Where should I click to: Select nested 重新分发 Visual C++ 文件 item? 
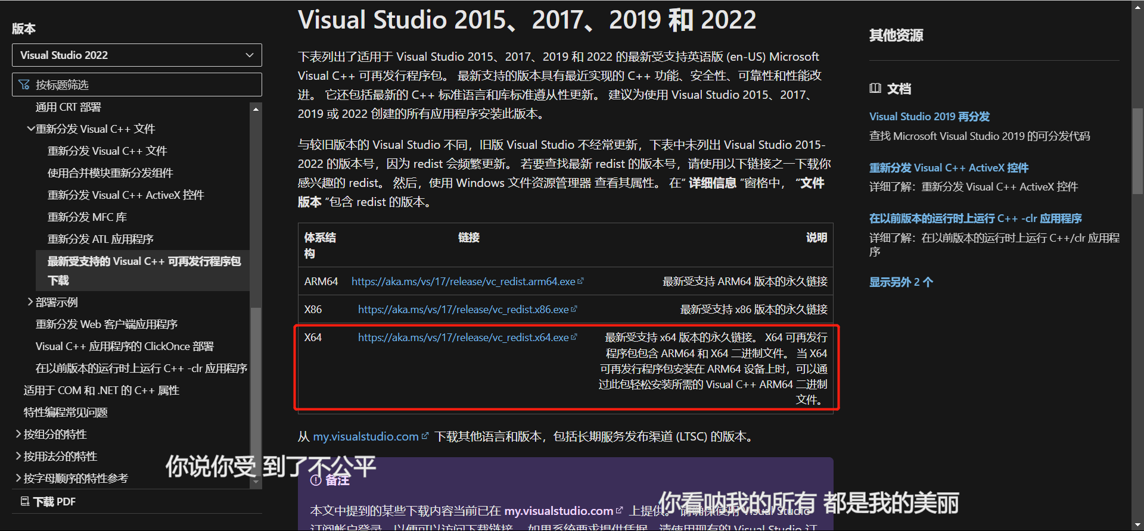point(107,151)
